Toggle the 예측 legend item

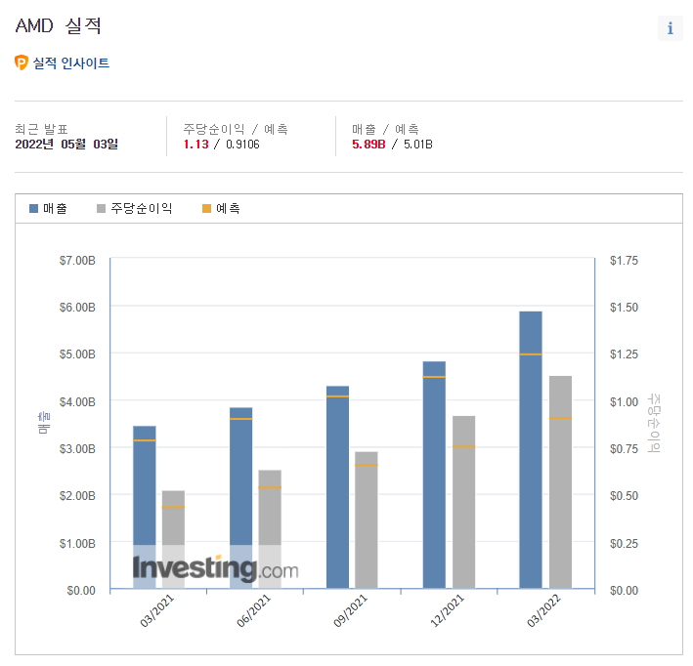click(x=222, y=208)
